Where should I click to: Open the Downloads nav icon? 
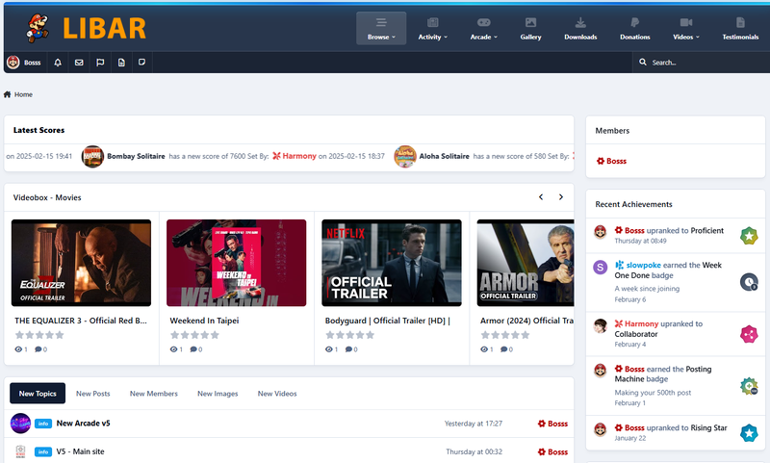click(x=580, y=22)
